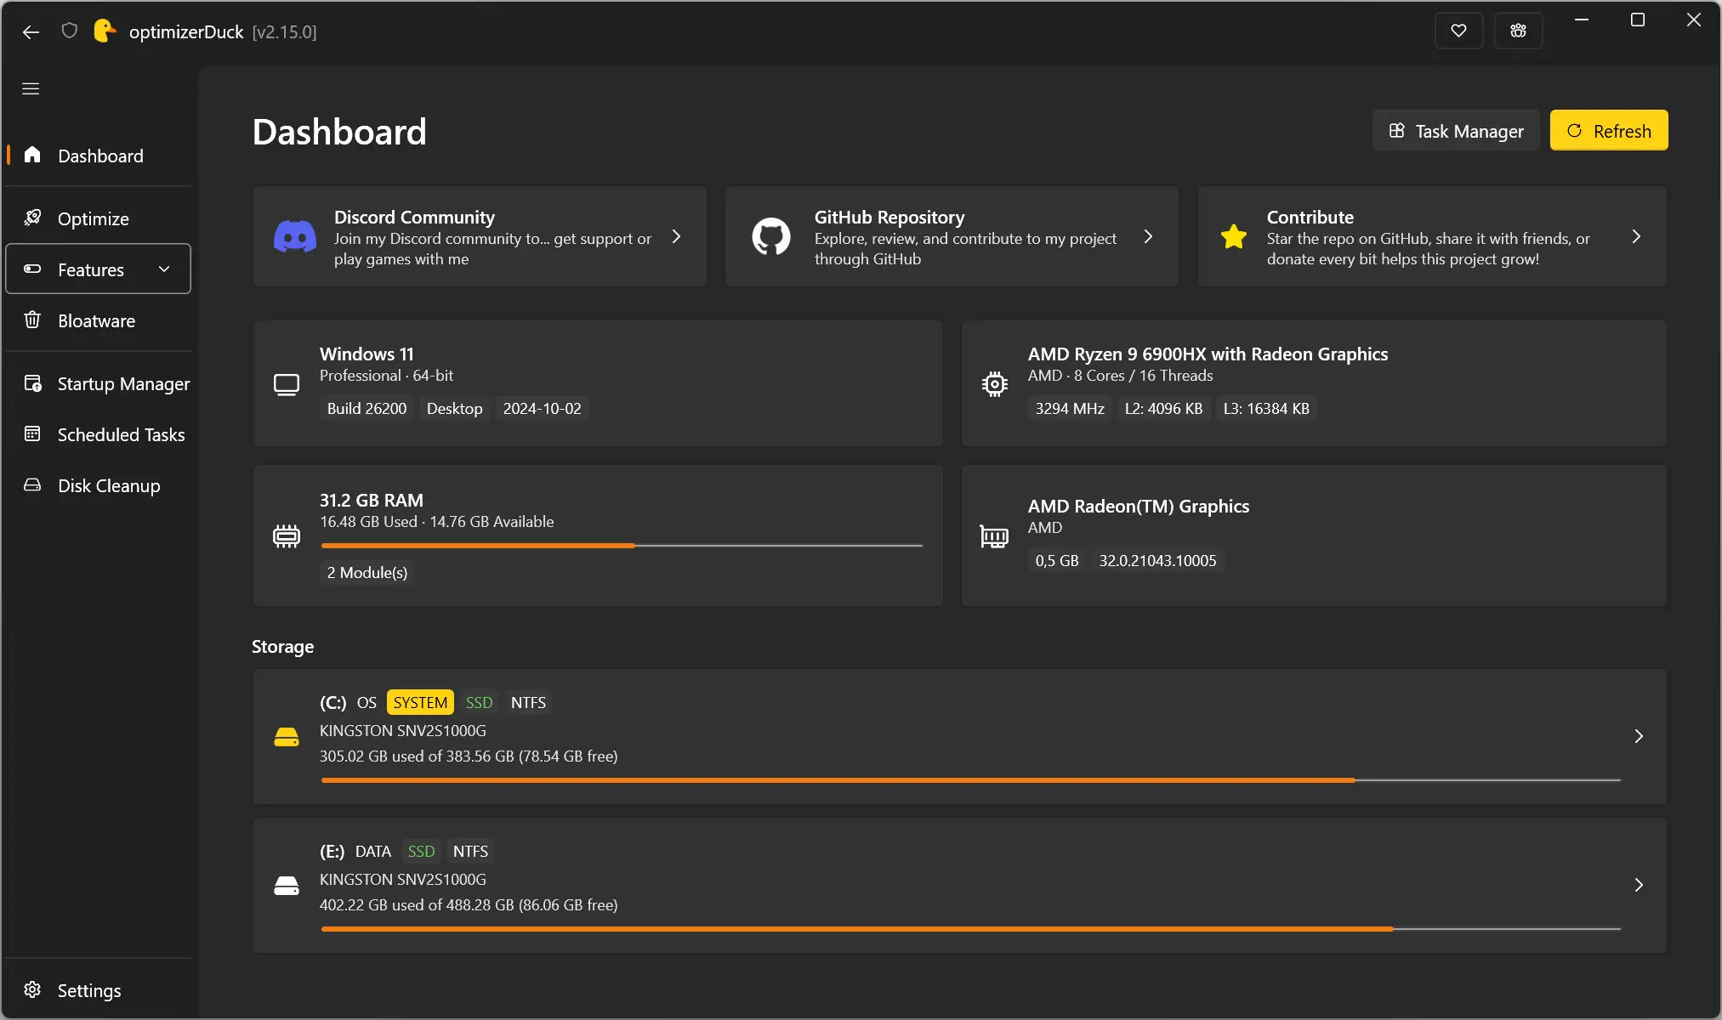The width and height of the screenshot is (1722, 1020).
Task: Click the NTFS badge on E: drive
Action: 470,851
